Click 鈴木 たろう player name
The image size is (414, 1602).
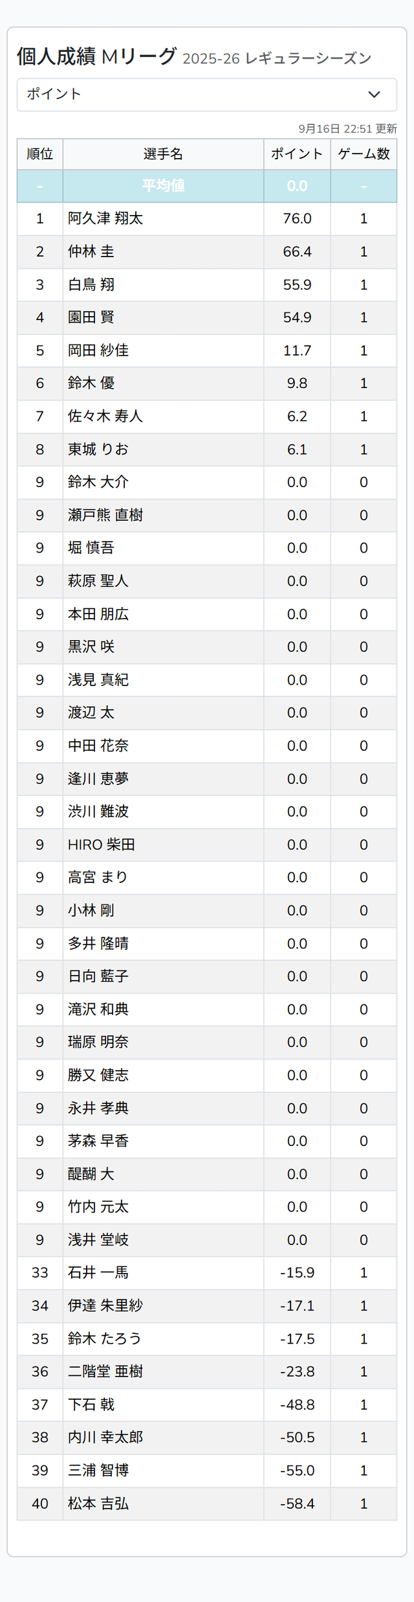105,1339
